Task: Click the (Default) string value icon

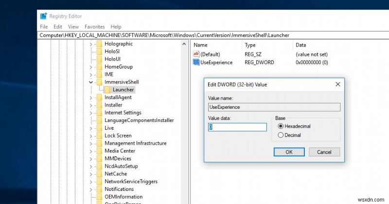Action: click(x=196, y=54)
